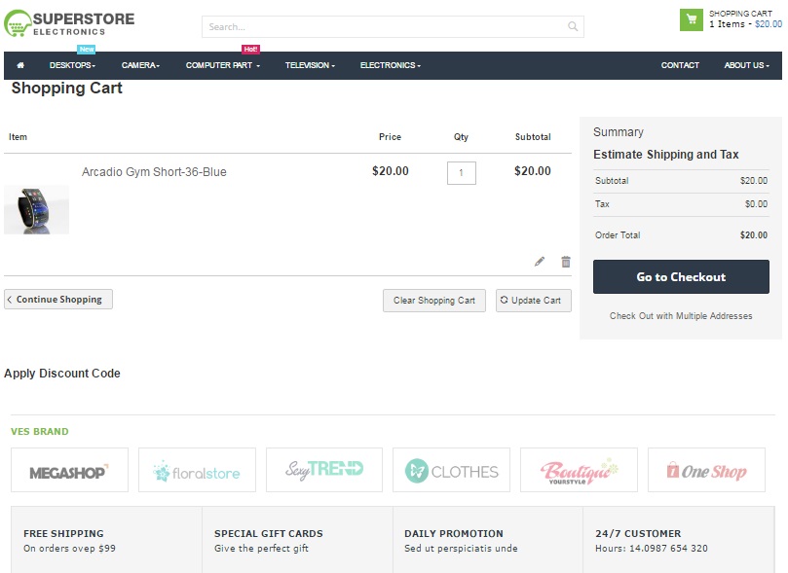Expand Estimate Shipping and Tax section
788x573 pixels.
click(x=665, y=155)
